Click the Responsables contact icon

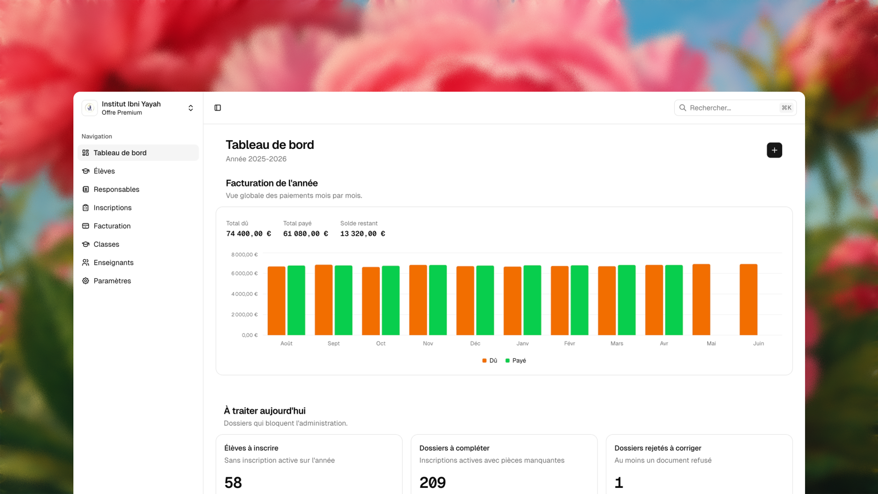pos(86,189)
